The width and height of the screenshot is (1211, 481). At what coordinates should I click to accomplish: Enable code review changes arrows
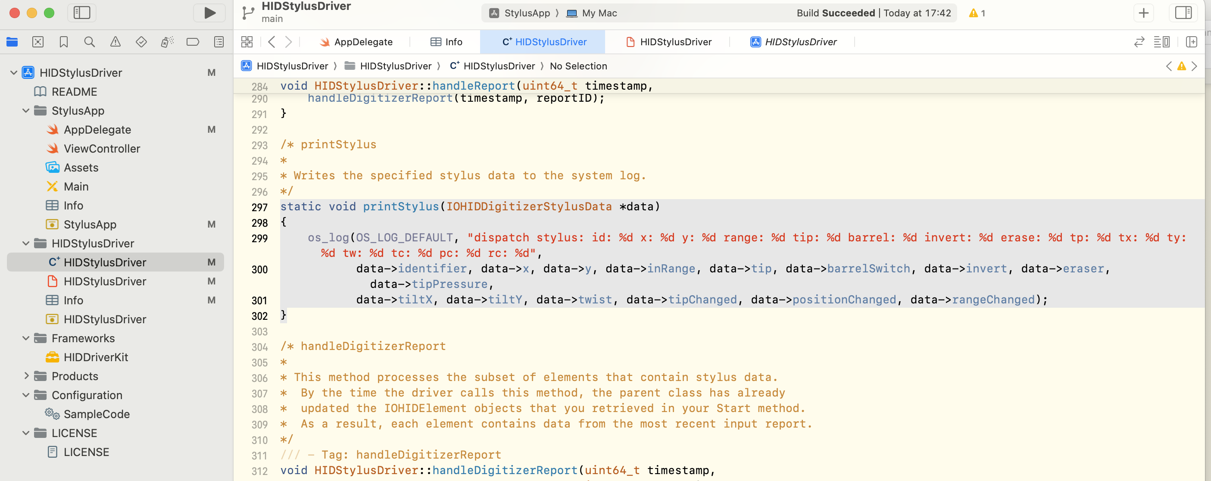click(1139, 42)
